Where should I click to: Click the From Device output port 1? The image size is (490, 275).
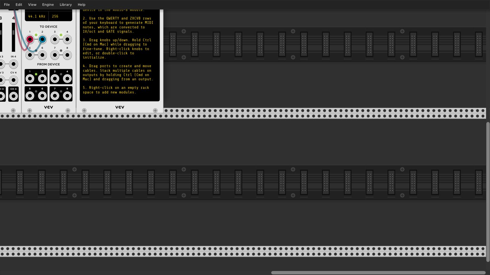click(x=30, y=79)
